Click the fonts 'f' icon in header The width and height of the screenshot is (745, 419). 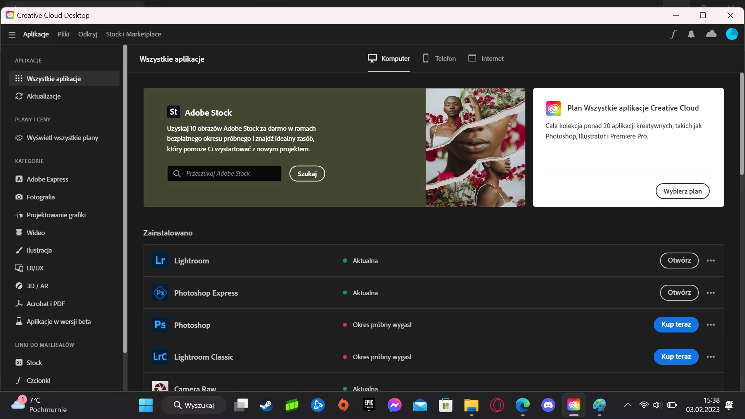673,34
